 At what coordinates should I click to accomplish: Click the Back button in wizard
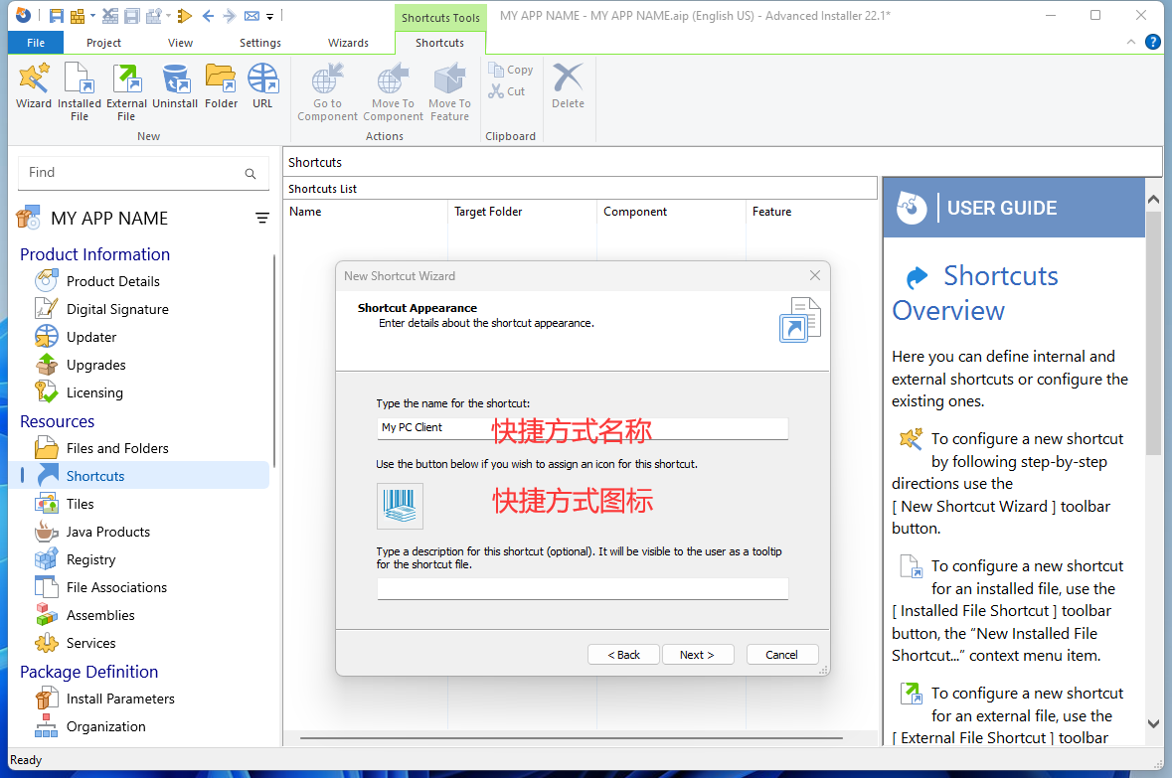click(x=623, y=655)
